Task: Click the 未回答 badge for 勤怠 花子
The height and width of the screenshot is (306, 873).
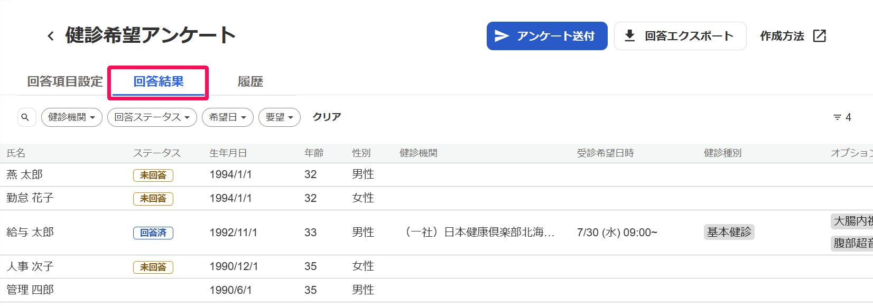Action: pos(153,198)
